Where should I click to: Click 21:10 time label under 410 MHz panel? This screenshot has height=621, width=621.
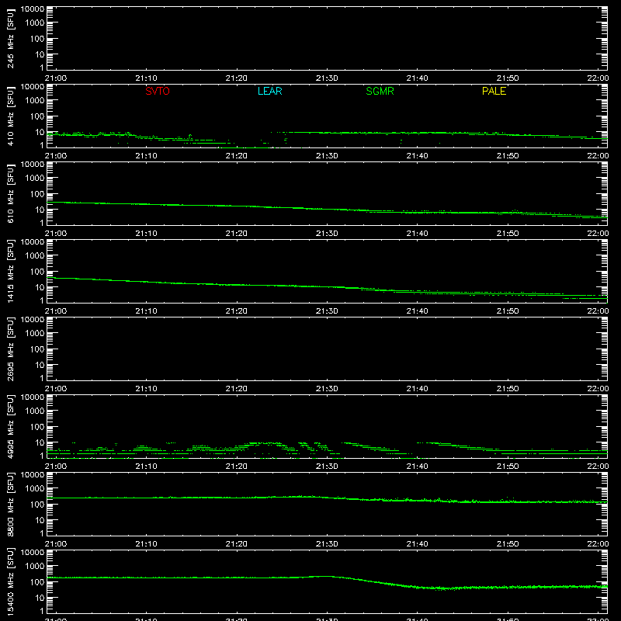146,156
